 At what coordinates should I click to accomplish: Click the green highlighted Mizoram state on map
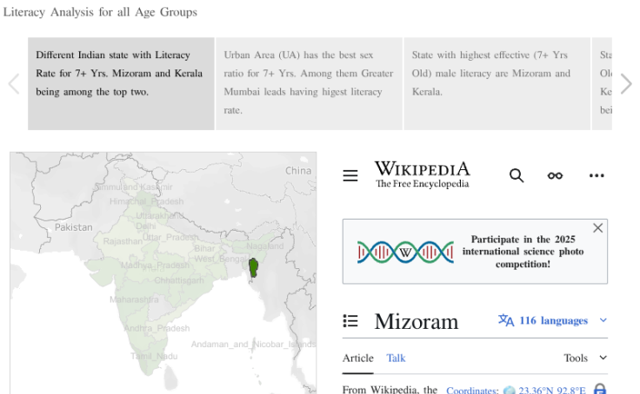[254, 267]
